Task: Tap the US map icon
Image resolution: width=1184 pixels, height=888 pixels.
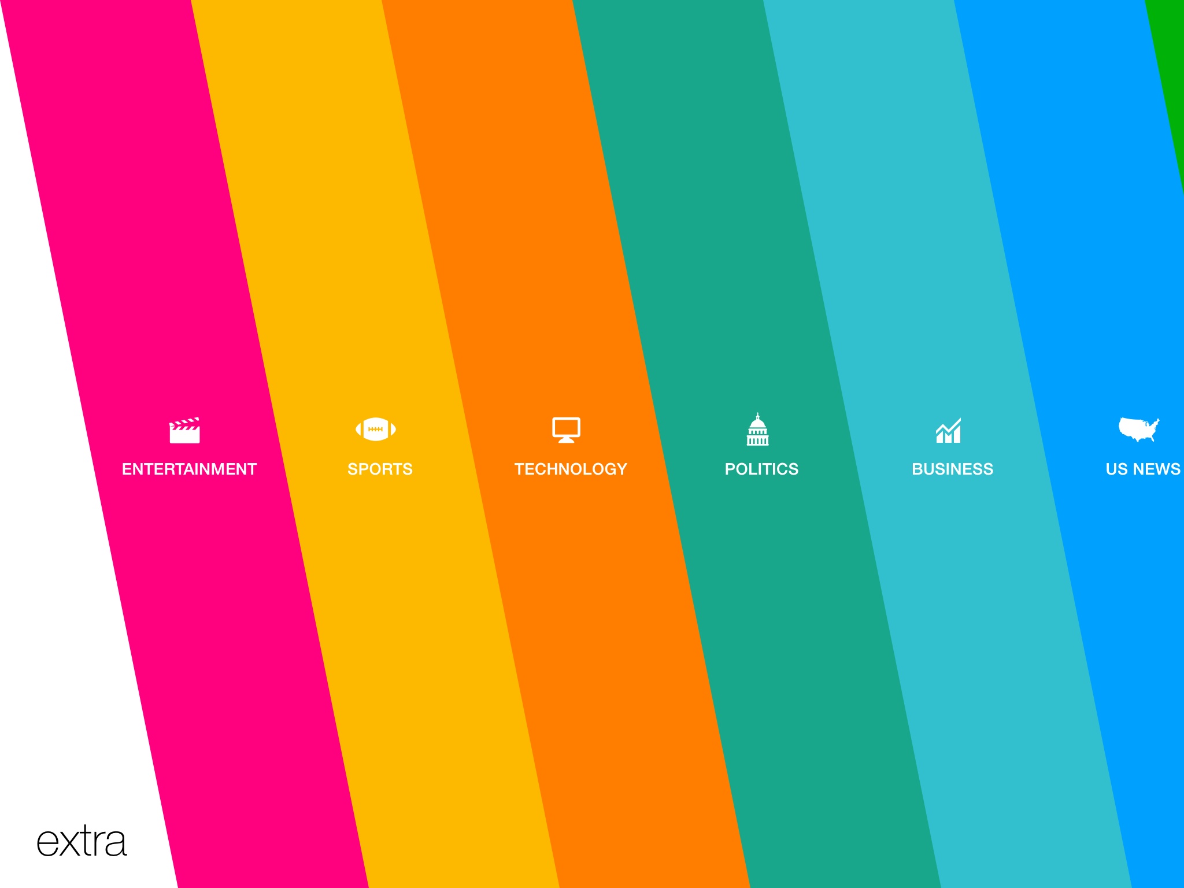Action: tap(1139, 429)
